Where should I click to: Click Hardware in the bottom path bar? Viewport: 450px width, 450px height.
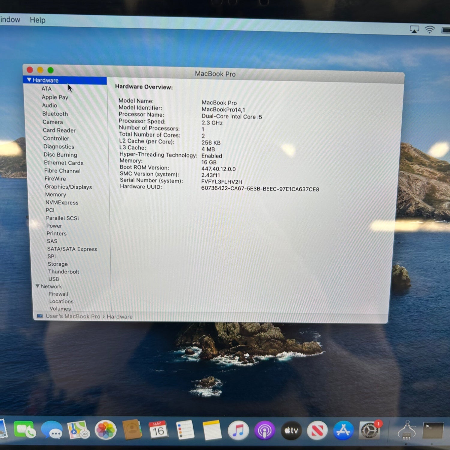(x=120, y=316)
